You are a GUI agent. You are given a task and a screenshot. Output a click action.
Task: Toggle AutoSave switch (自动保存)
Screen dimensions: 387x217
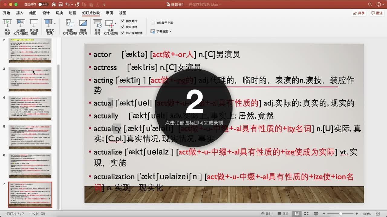pos(44,5)
